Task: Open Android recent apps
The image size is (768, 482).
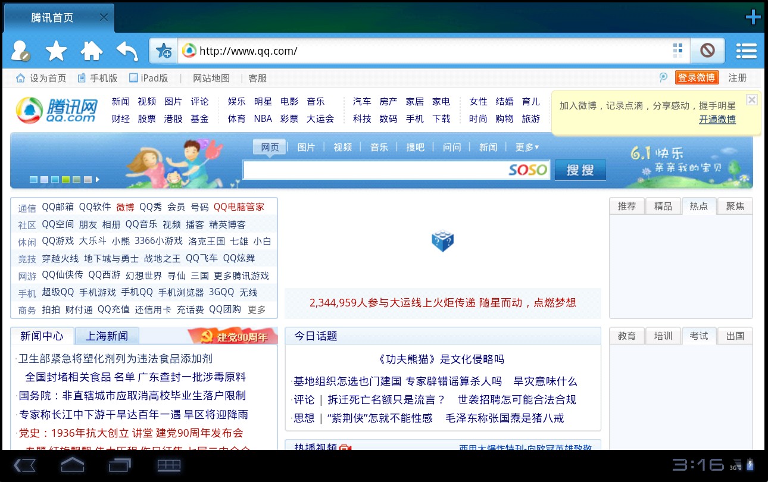Action: pos(120,465)
